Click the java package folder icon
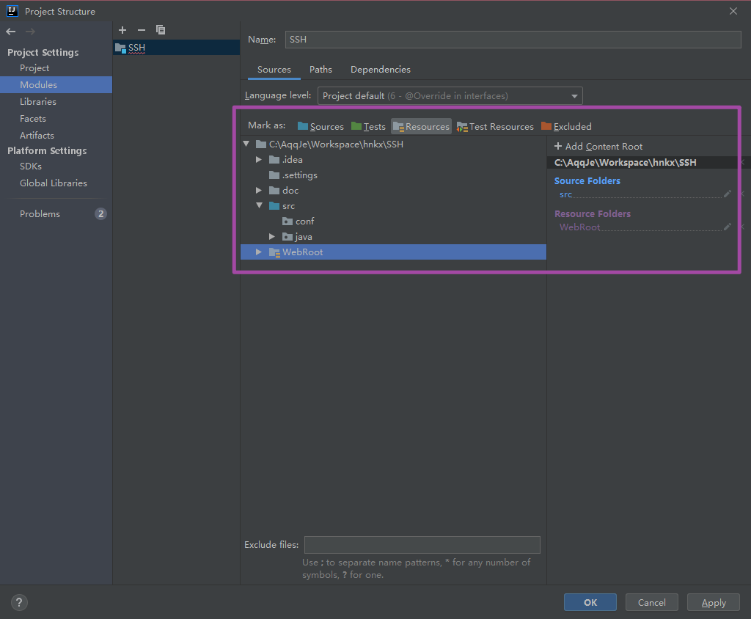Screen dimensions: 751x619 287,236
